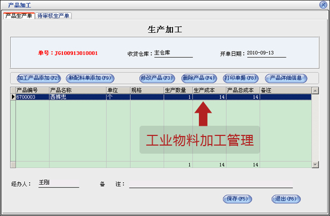Click the 新配料单添加(F9) button
The image size is (330, 216).
(x=89, y=78)
